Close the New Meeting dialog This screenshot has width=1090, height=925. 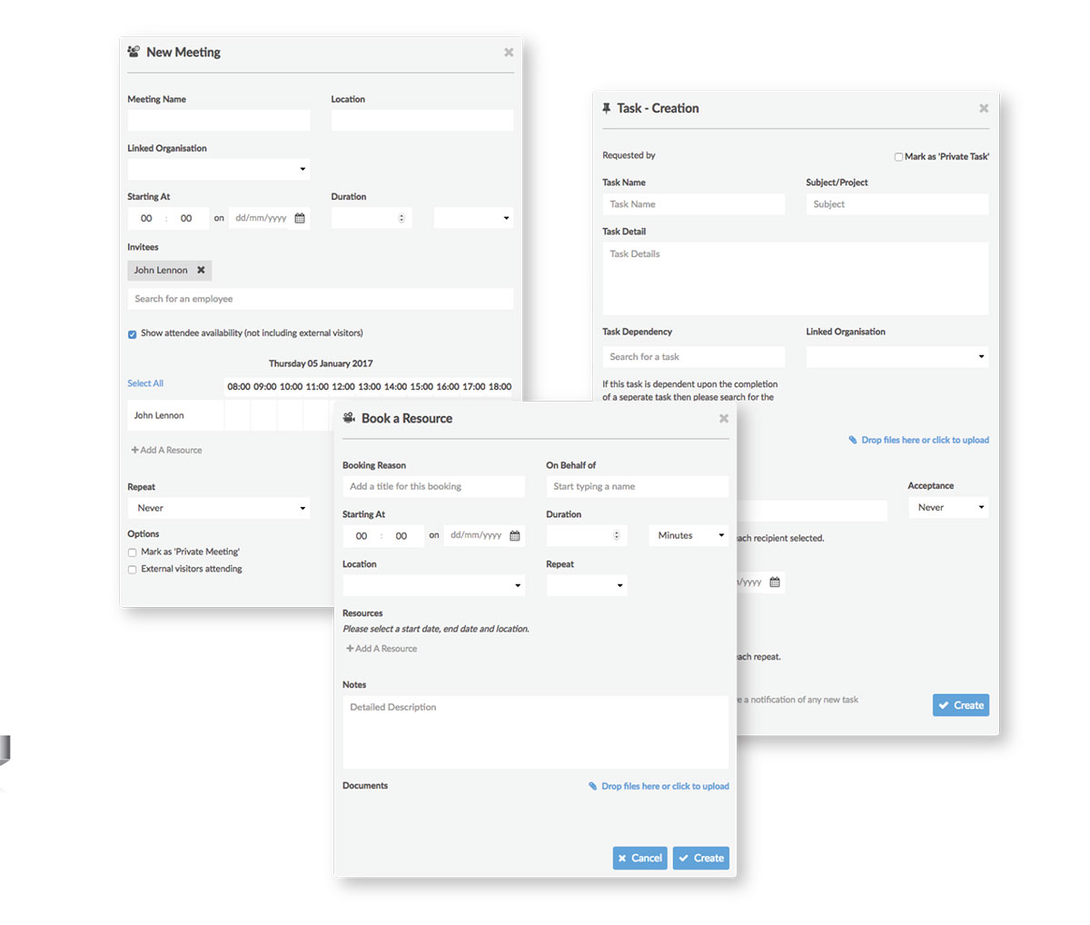pyautogui.click(x=509, y=53)
